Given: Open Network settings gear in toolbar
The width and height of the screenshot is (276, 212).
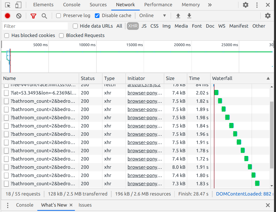Looking at the screenshot, I should point(267,16).
